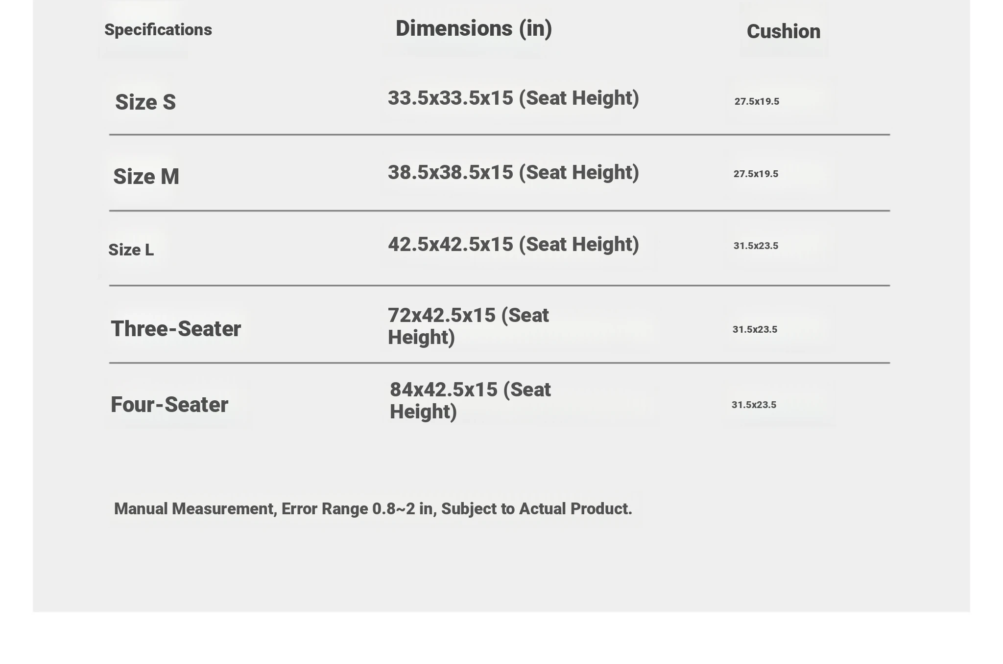Click the 33.5x33.5x15 seat height dimension
The width and height of the screenshot is (1003, 664).
(x=513, y=98)
